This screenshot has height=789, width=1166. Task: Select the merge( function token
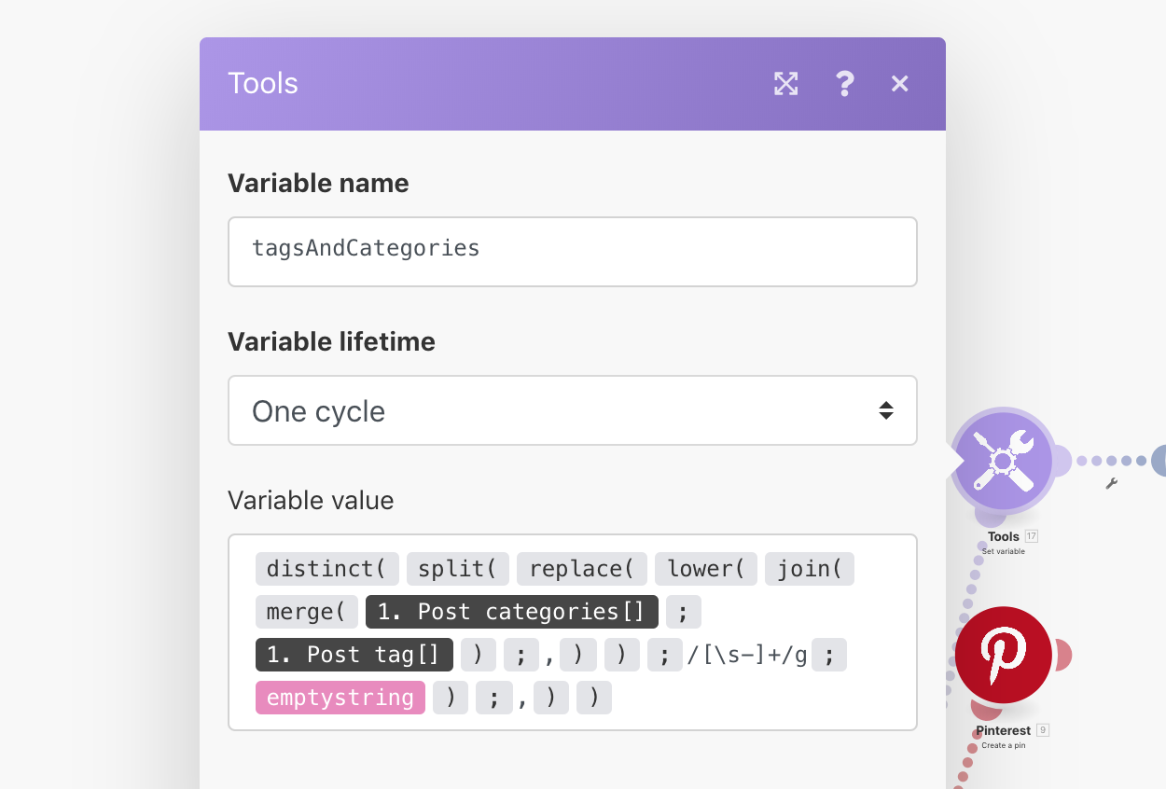coord(306,612)
